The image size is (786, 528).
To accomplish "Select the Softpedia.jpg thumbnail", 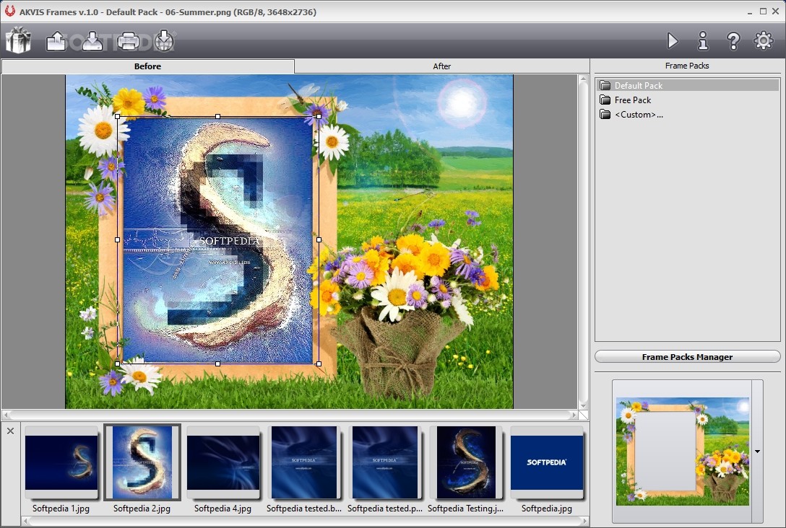I will [547, 462].
